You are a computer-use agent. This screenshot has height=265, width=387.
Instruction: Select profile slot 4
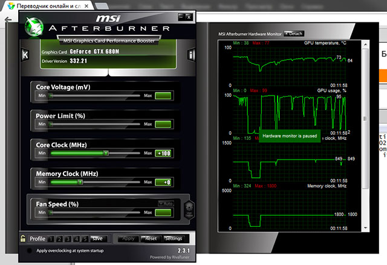click(76, 239)
